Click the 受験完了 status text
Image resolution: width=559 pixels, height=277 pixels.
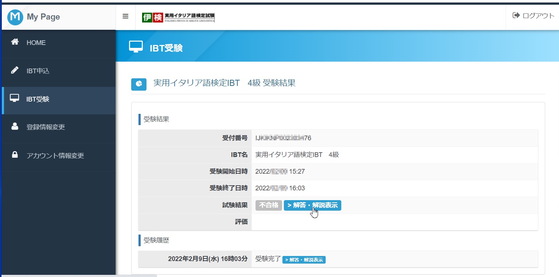[268, 259]
